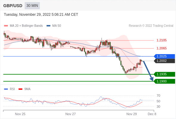
Task: Click the blue 1.2025 pivot price tag
Action: [164, 57]
